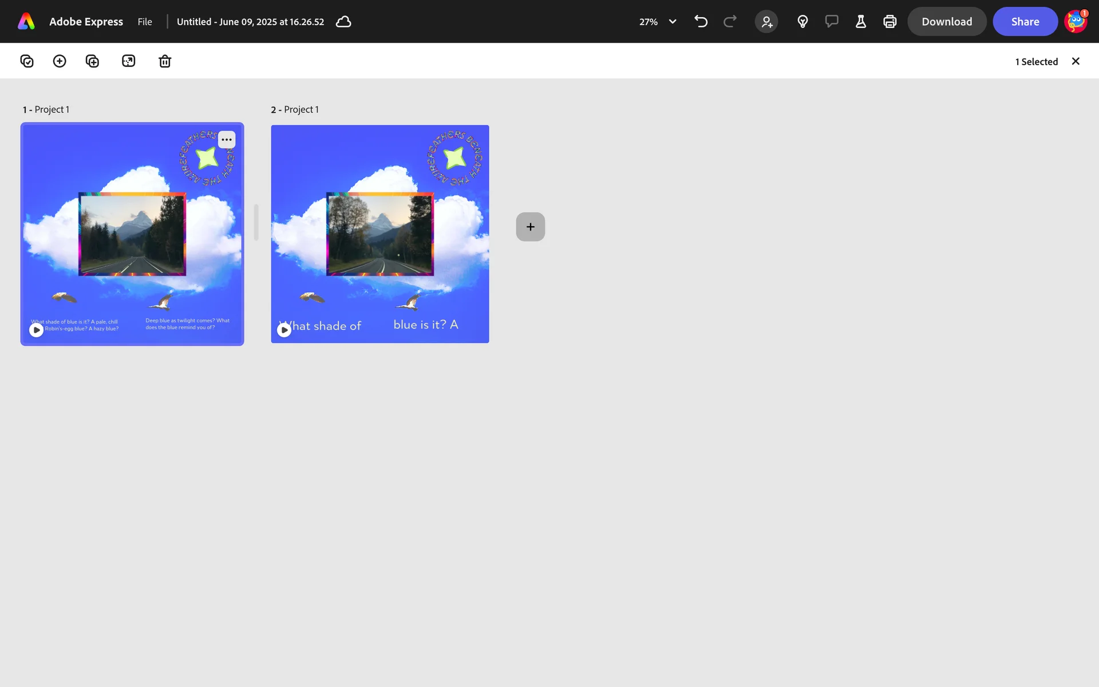1099x687 pixels.
Task: Redo the last undone action
Action: [x=730, y=22]
